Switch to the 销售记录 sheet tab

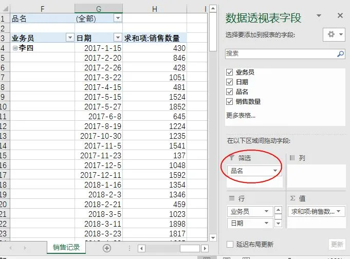coord(66,247)
